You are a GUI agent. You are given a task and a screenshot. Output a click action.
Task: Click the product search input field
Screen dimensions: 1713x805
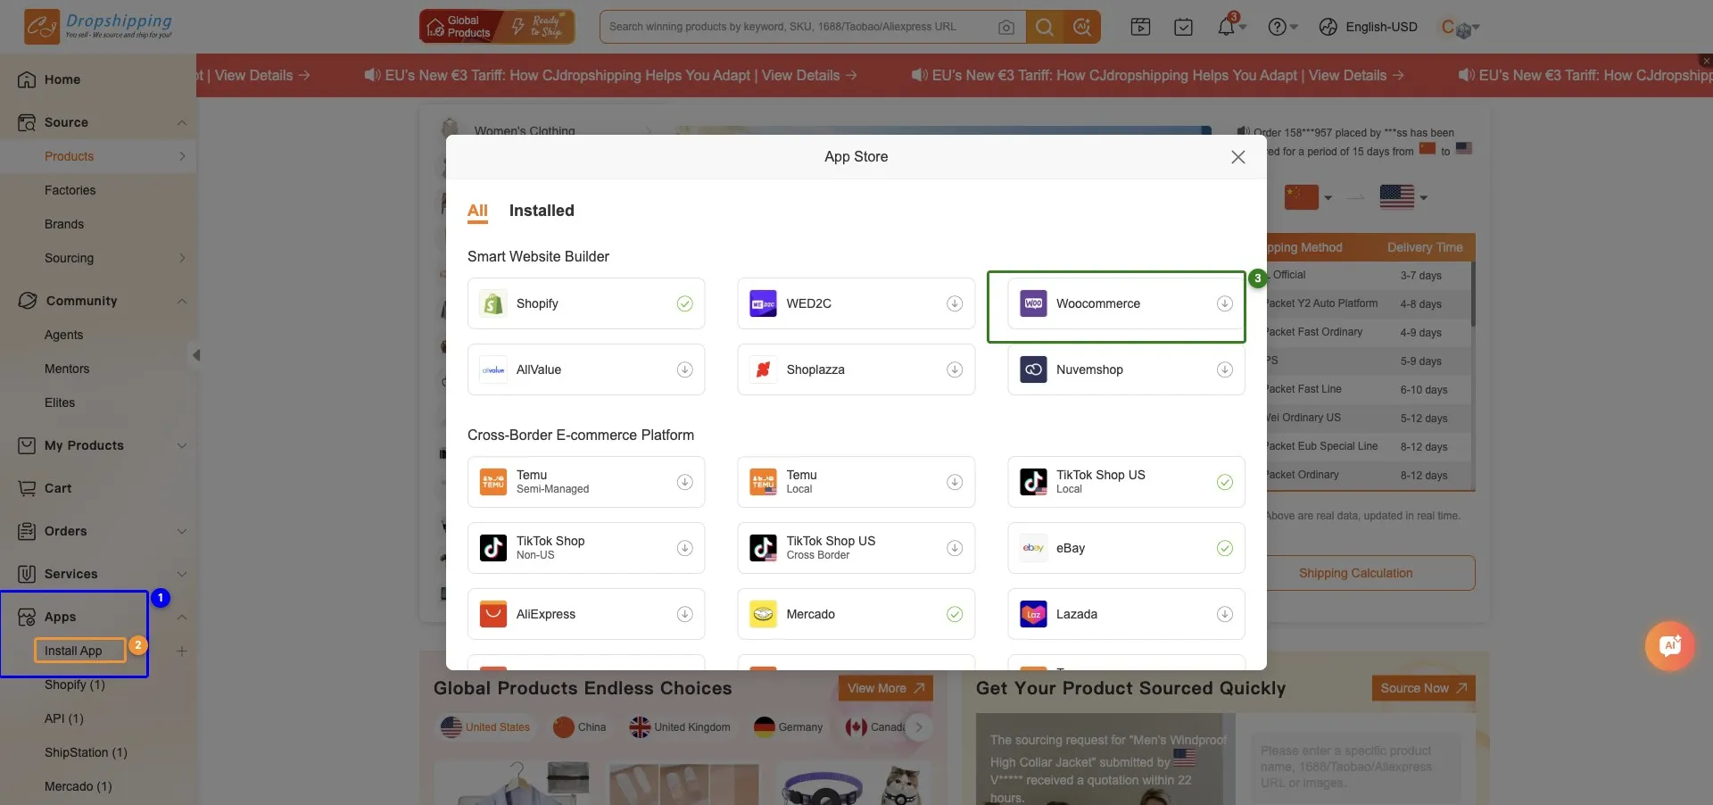799,27
